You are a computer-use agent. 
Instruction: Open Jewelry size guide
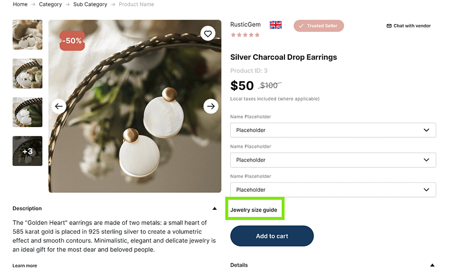coord(254,210)
